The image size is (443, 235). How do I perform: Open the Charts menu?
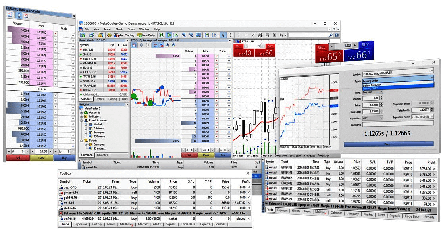pos(119,29)
